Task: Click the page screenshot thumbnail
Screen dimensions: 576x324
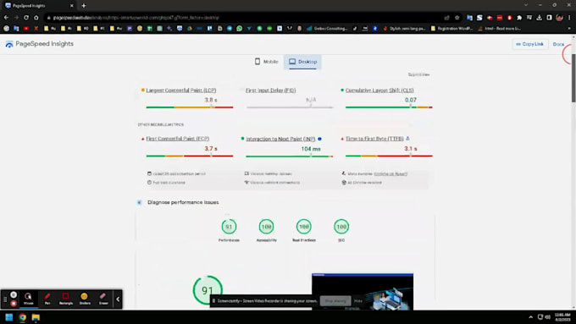Action: 363,291
